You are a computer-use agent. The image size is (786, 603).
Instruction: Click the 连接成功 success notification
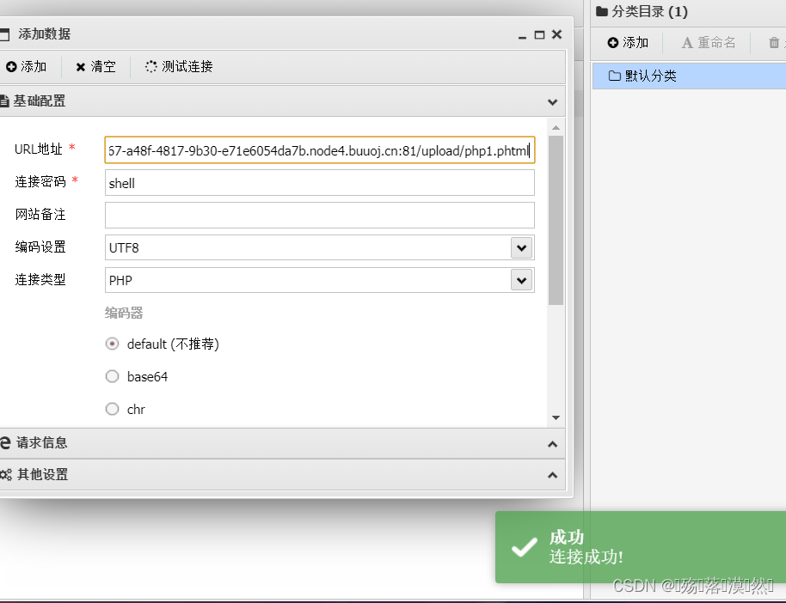(641, 547)
